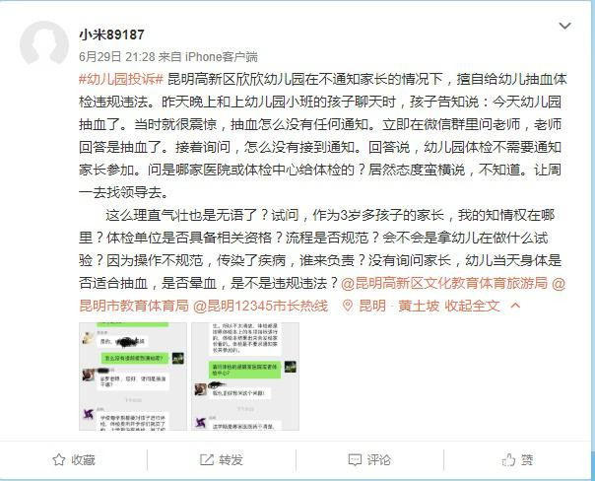Click the 转发 repost icon

(207, 460)
